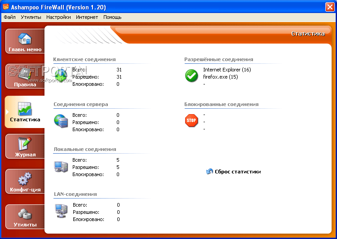This screenshot has width=337, height=239.
Task: Click Блокировано label under LAN-соединения
Action: coord(89,219)
